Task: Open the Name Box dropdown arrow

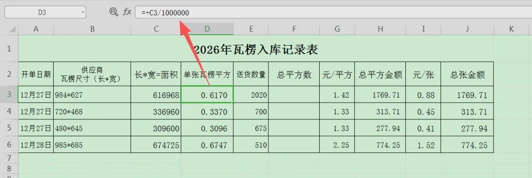Action: (83, 12)
